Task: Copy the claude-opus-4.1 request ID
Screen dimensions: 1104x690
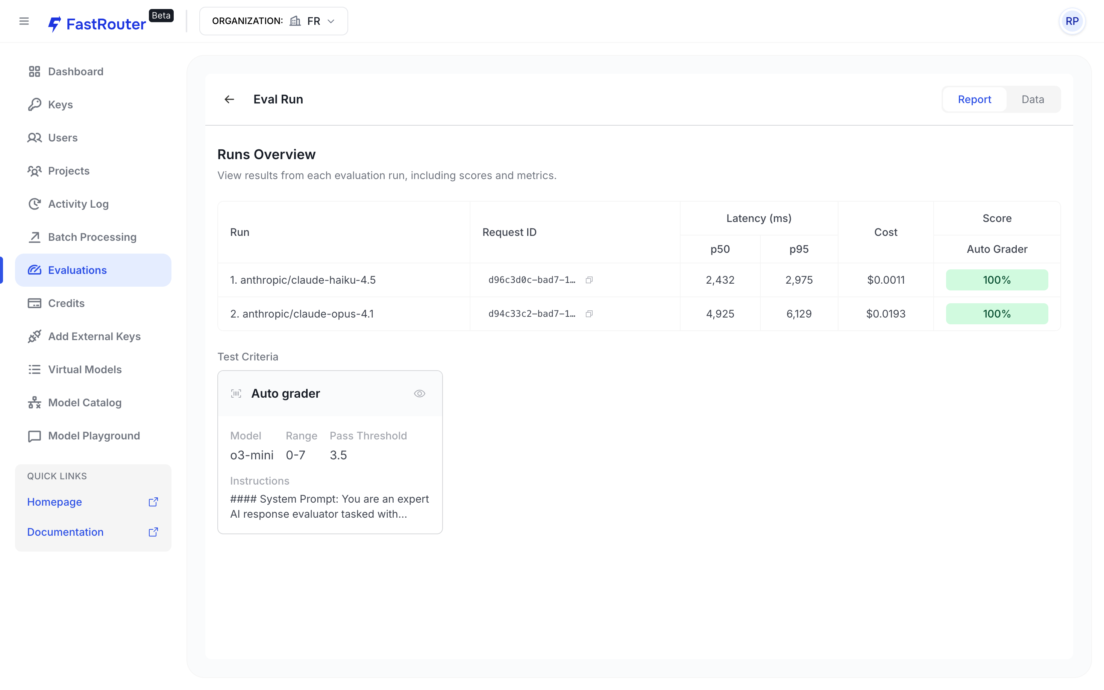Action: [589, 313]
